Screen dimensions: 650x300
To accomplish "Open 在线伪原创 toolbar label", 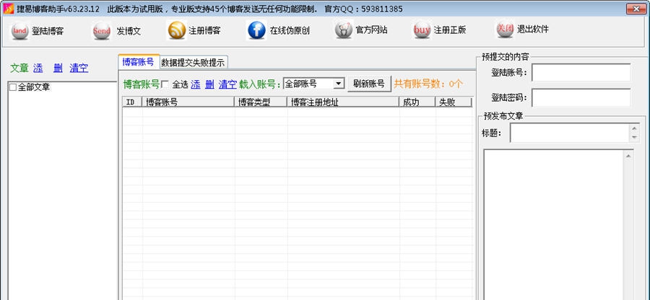I will pyautogui.click(x=290, y=30).
